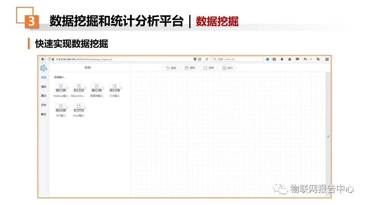This screenshot has width=366, height=205.
Task: Select the TXT输入 input node
Action: (x=61, y=108)
